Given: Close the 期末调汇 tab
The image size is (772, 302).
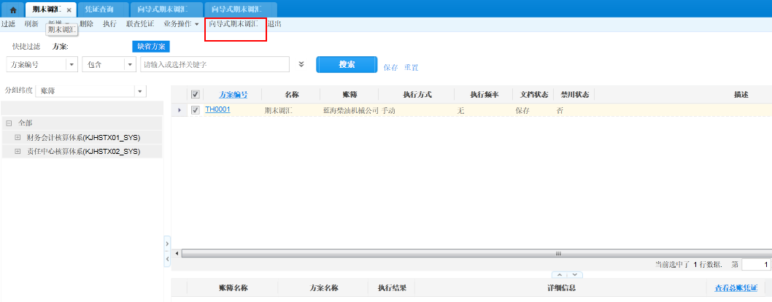Looking at the screenshot, I should pyautogui.click(x=69, y=10).
